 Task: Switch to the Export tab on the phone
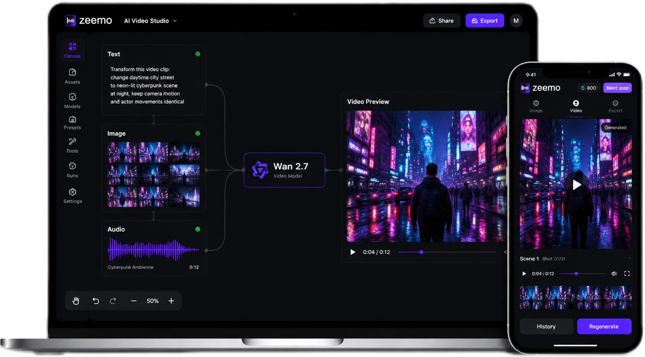click(x=615, y=106)
